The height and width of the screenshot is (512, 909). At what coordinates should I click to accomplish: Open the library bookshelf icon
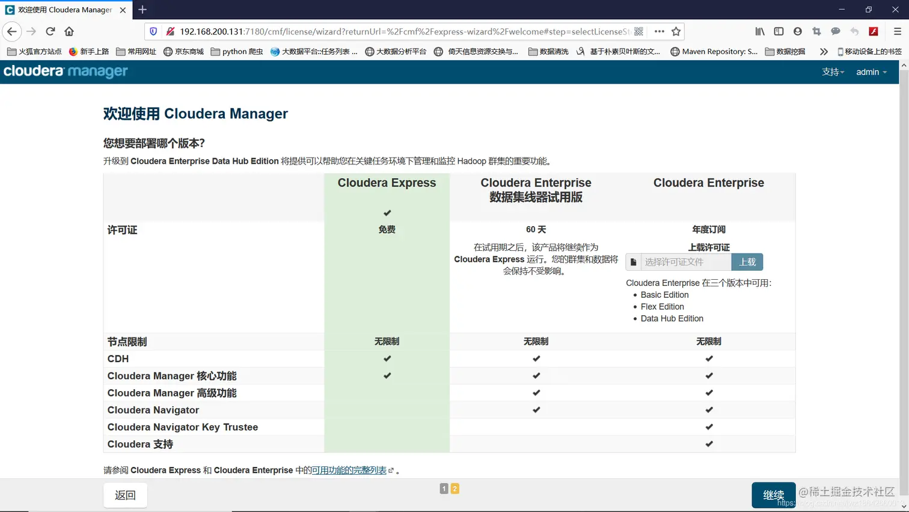pyautogui.click(x=760, y=31)
